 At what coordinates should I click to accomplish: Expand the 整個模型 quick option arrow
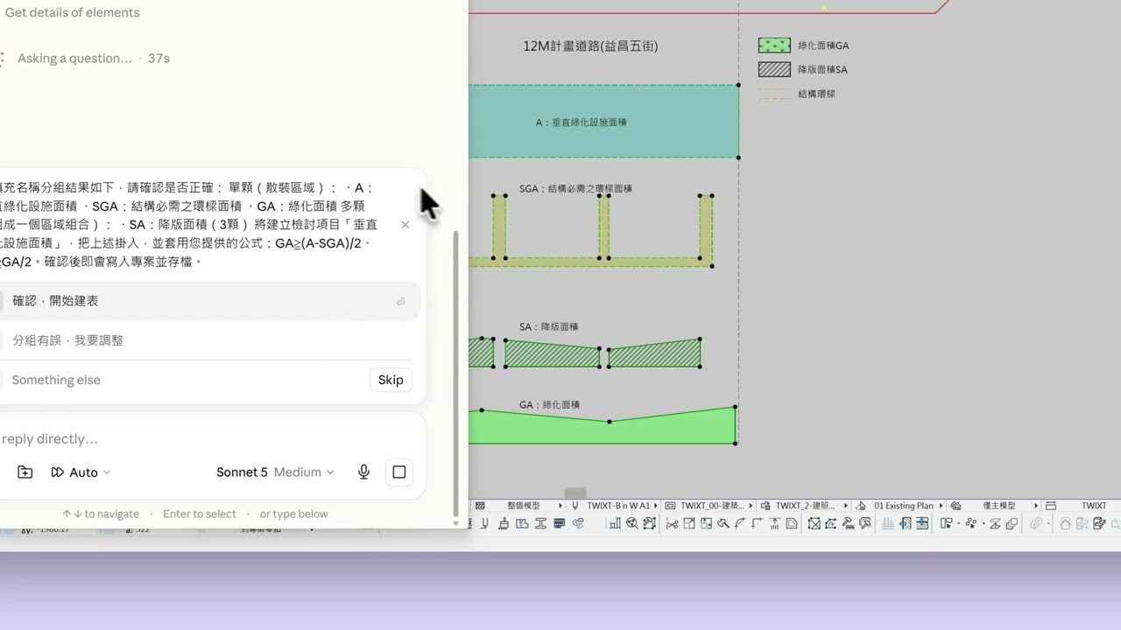point(560,506)
